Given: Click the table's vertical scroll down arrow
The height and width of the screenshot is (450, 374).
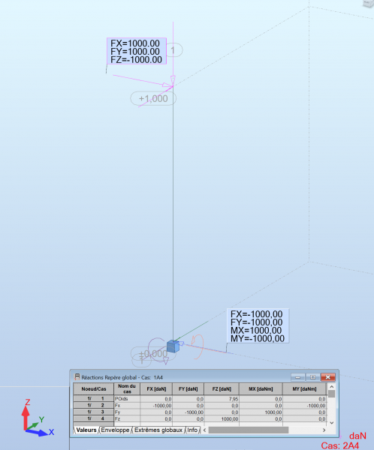Looking at the screenshot, I should coord(331,423).
